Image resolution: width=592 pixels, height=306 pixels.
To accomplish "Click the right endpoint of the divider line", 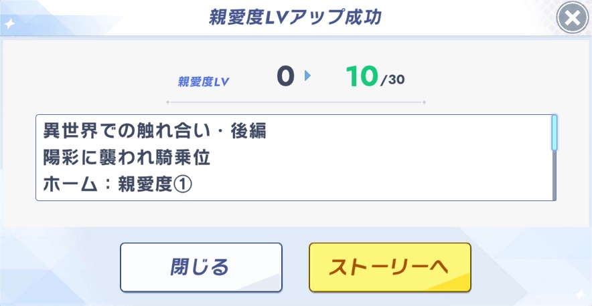I will point(424,103).
